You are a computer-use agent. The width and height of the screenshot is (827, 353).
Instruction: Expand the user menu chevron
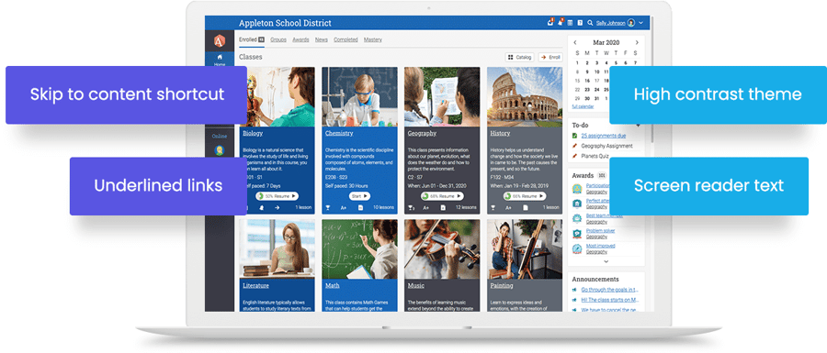(640, 23)
